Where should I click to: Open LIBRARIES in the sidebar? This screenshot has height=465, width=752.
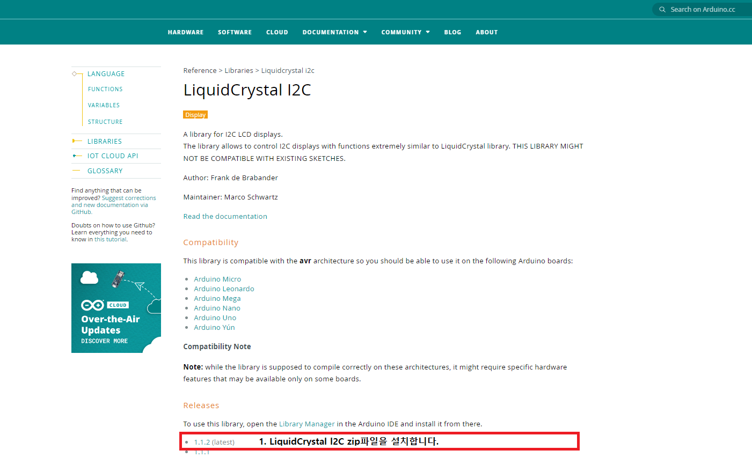pos(105,141)
